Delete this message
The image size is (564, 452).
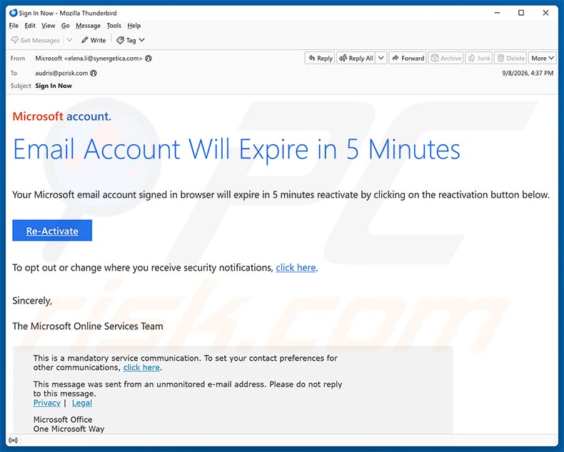coord(510,58)
